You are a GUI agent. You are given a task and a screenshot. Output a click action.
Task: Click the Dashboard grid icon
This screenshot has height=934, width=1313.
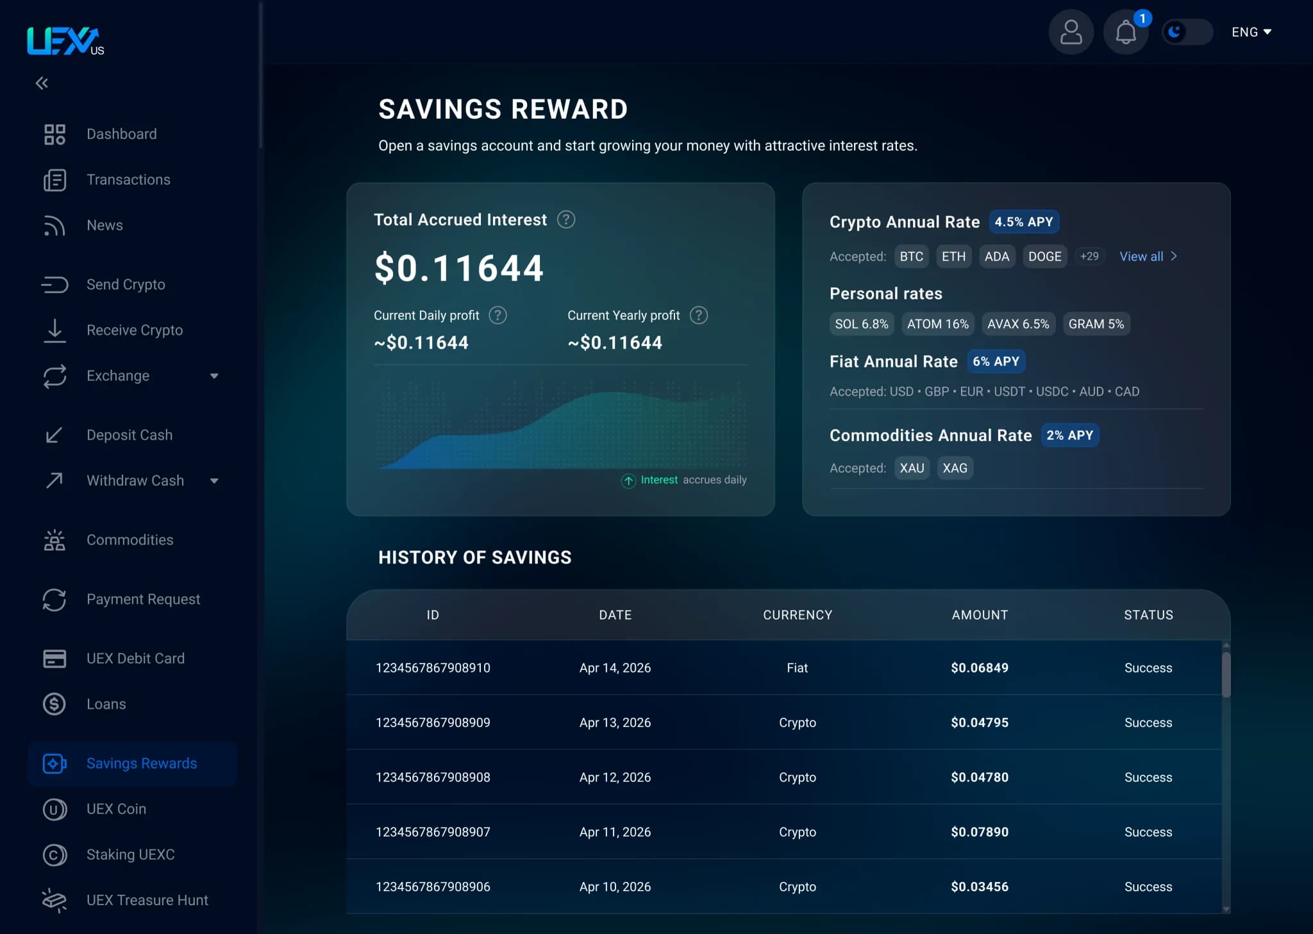[54, 134]
